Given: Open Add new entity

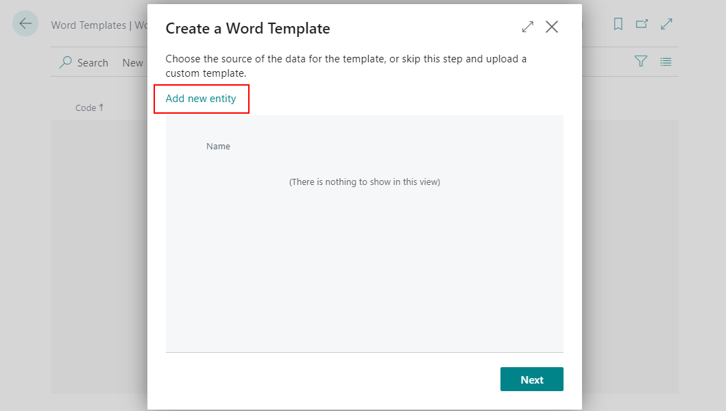Looking at the screenshot, I should [201, 99].
